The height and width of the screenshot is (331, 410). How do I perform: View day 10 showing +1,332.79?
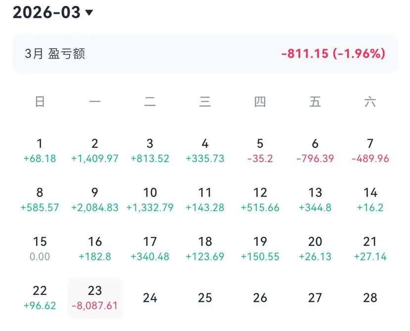click(x=150, y=200)
